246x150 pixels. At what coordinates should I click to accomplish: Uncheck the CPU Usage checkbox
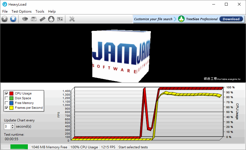[x=6, y=93]
